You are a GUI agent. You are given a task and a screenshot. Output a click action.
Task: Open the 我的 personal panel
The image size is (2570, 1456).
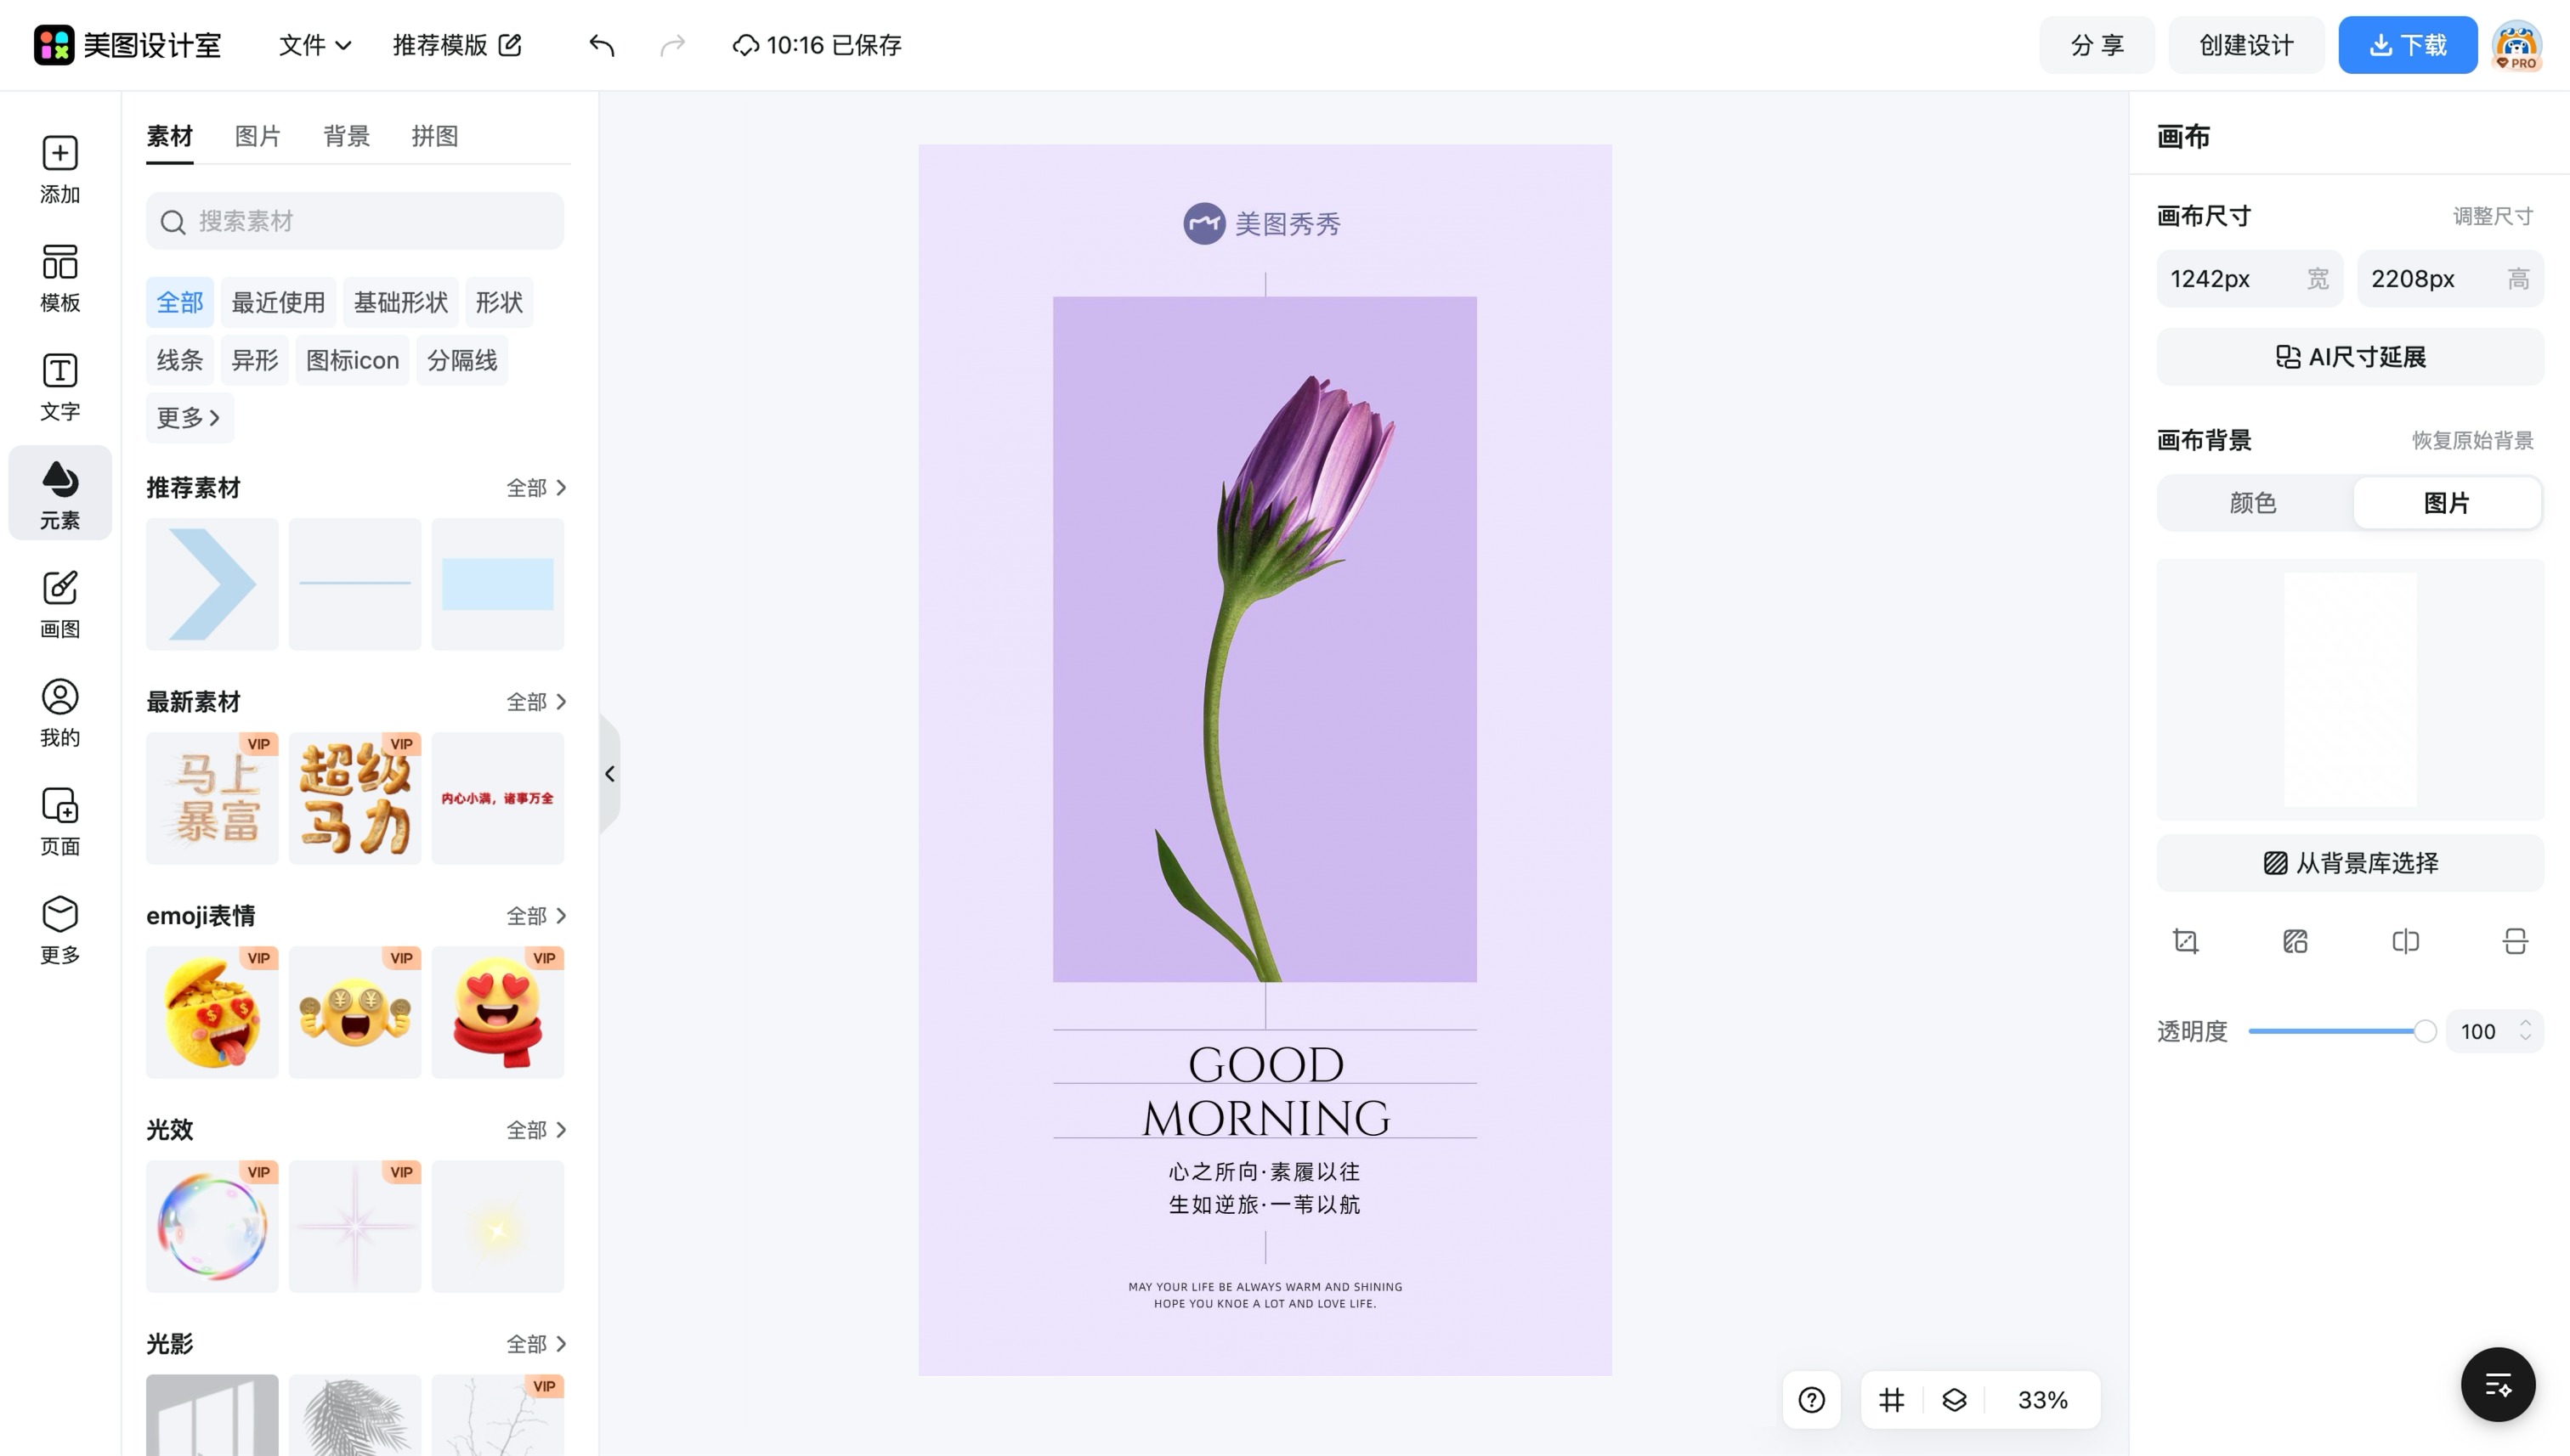click(x=60, y=713)
